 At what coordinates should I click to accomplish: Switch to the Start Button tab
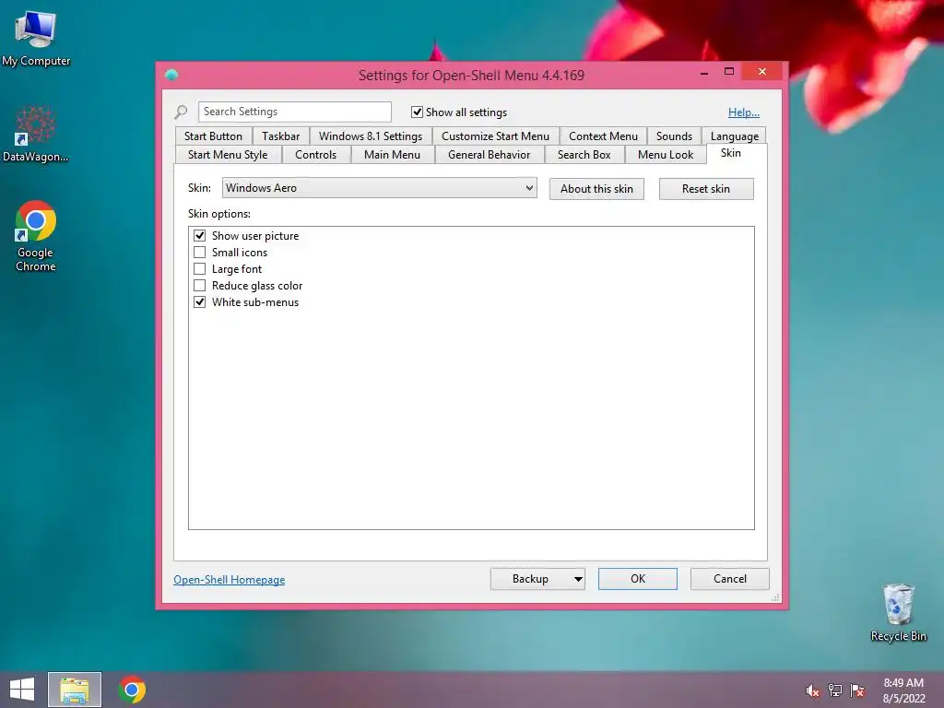213,136
